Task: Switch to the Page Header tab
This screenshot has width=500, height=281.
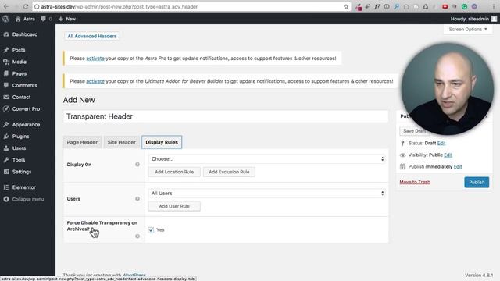Action: (82, 142)
